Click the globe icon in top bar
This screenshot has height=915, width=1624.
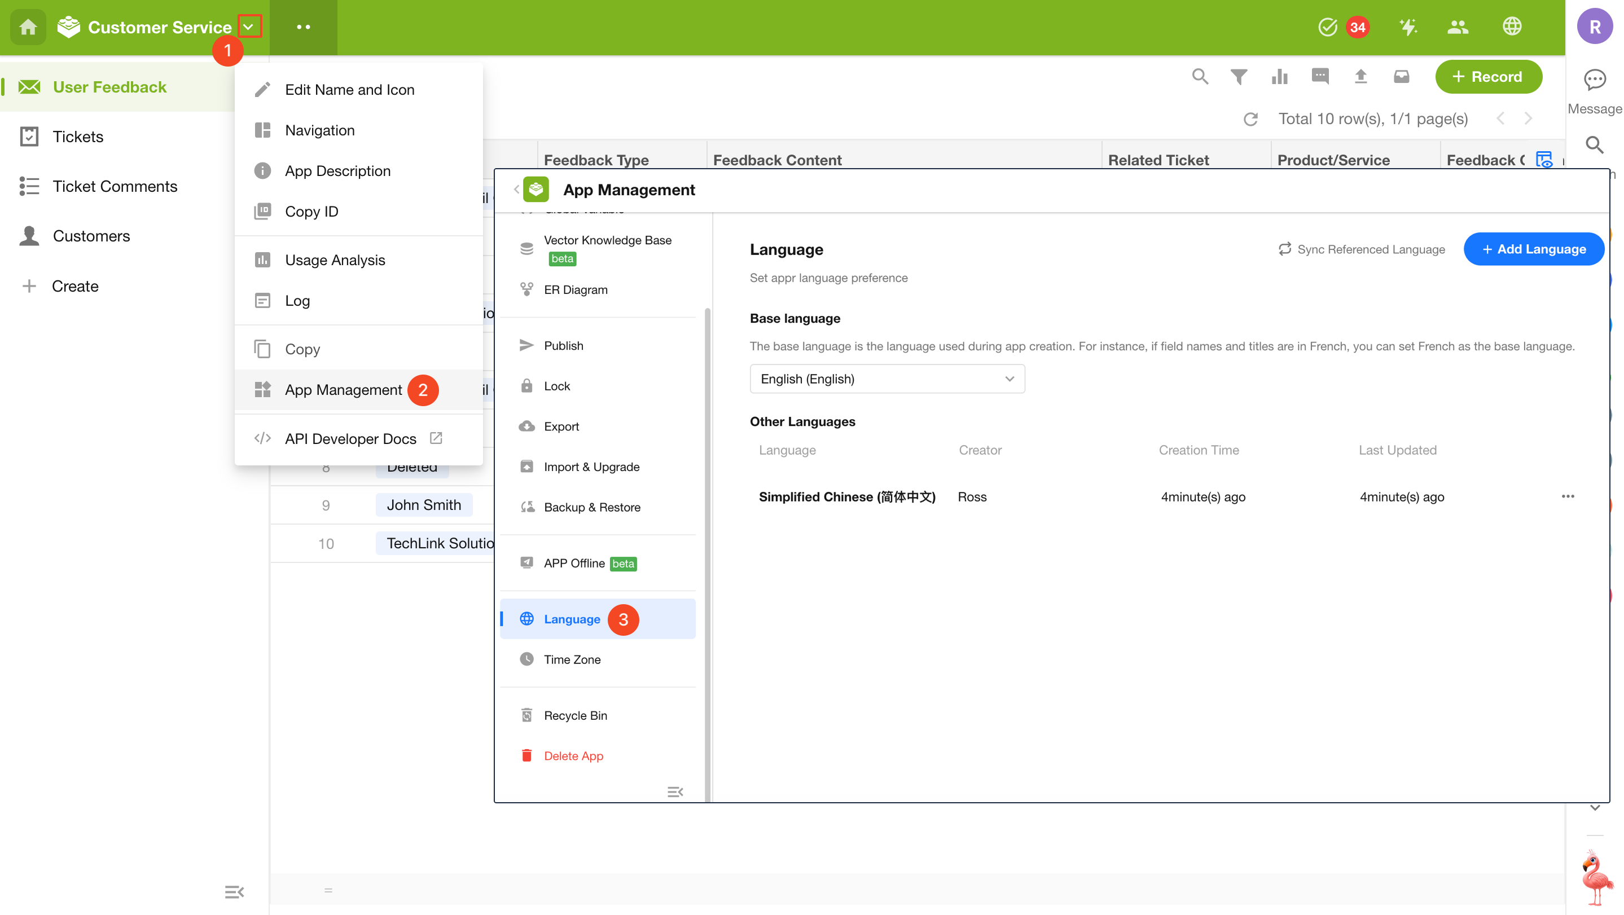pyautogui.click(x=1512, y=27)
